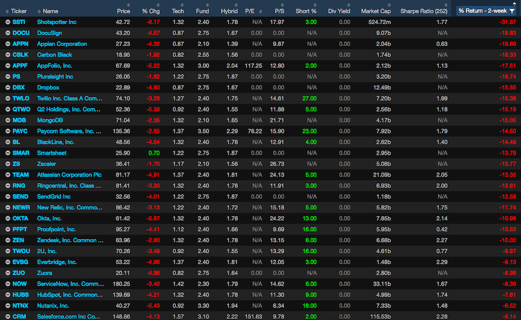Sort by % Chg column header
This screenshot has width=521, height=320.
151,11
